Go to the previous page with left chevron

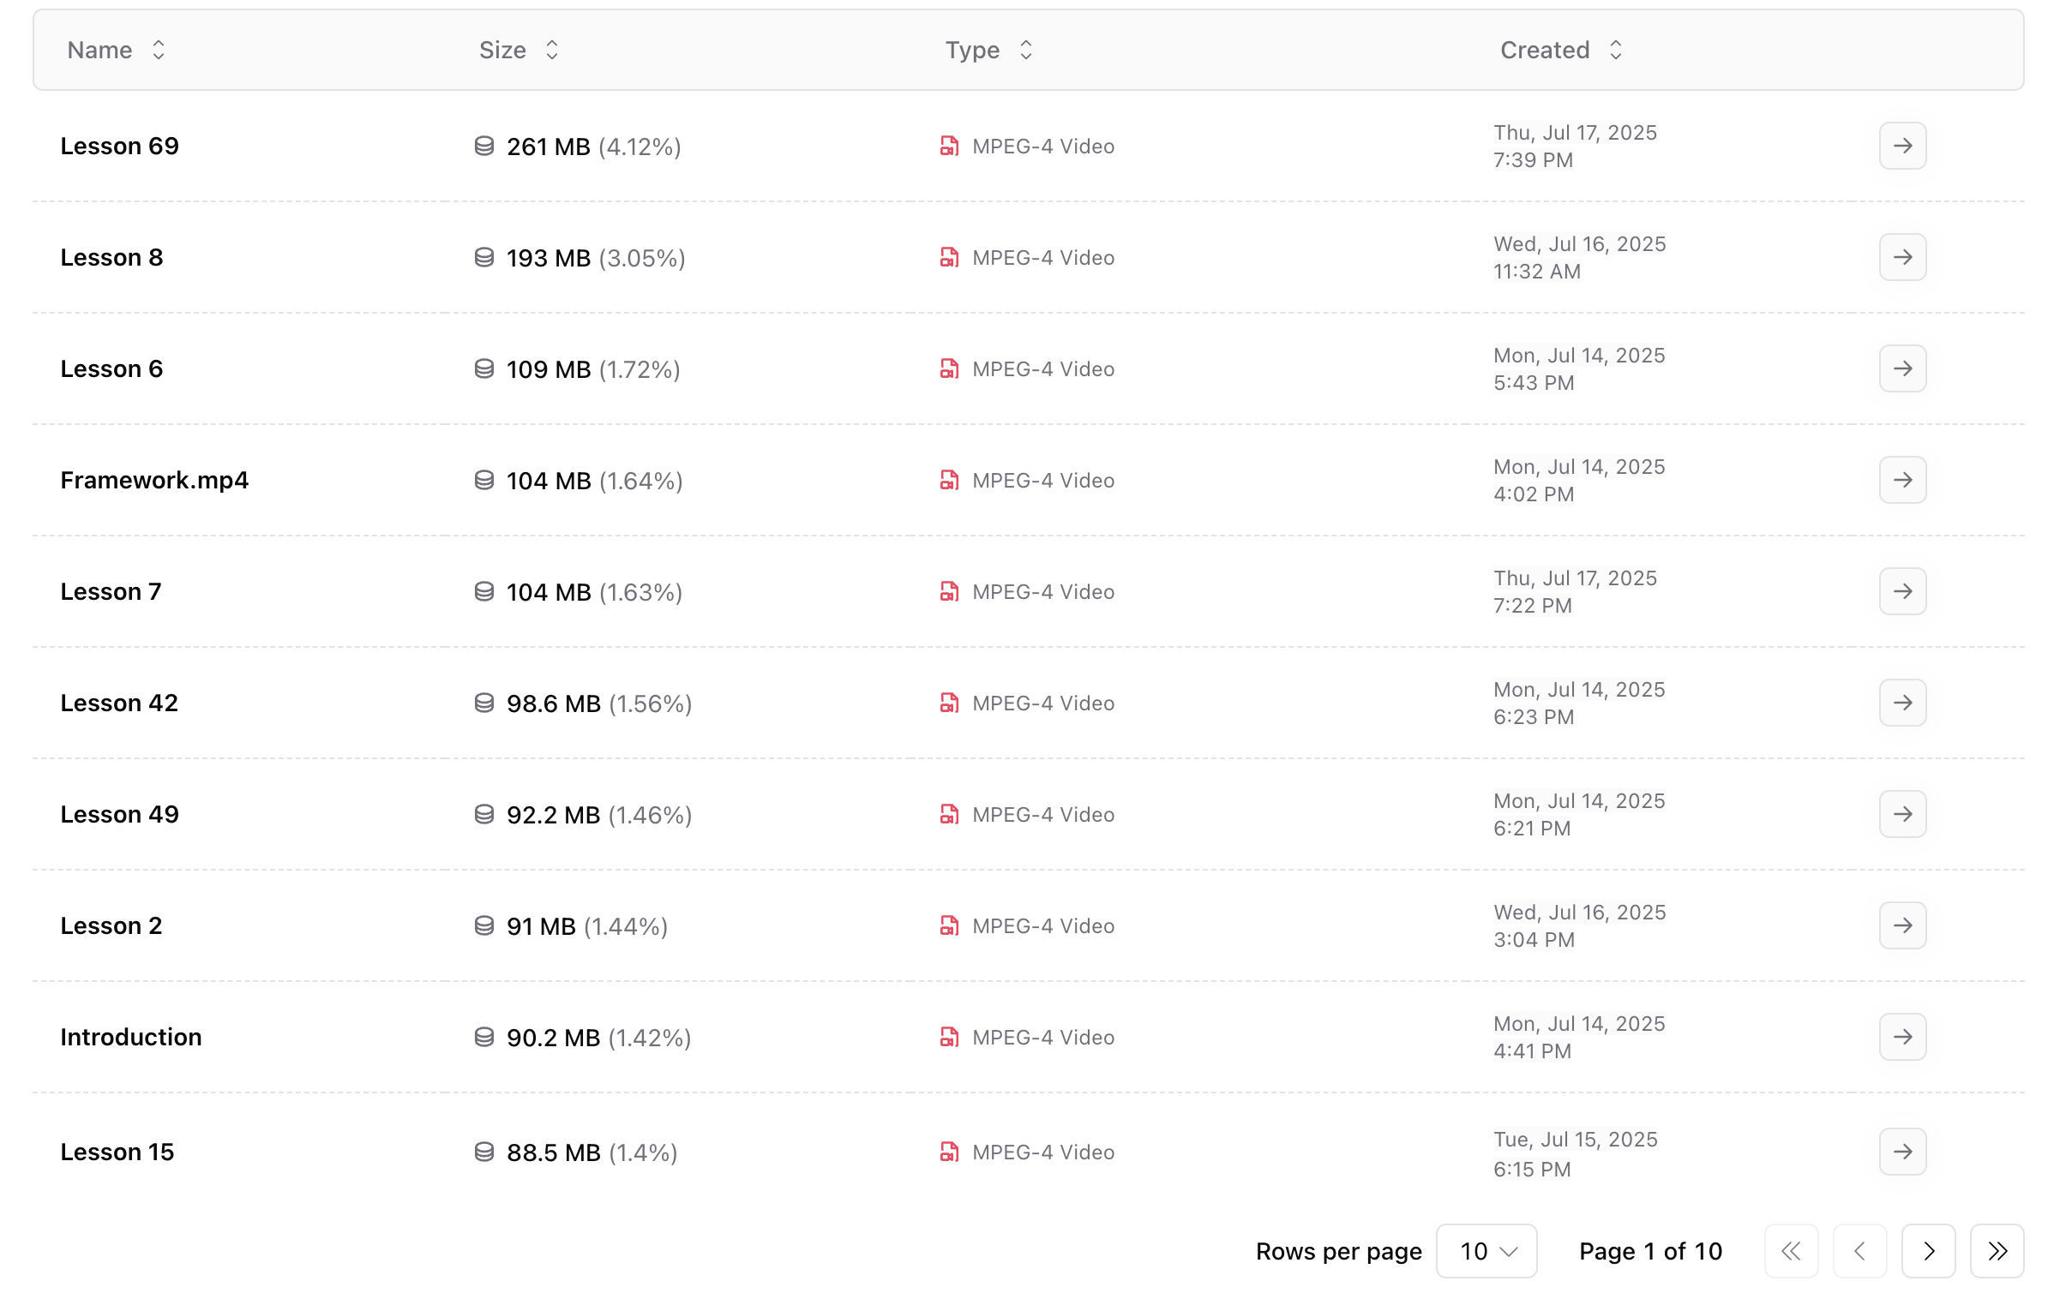(1859, 1251)
